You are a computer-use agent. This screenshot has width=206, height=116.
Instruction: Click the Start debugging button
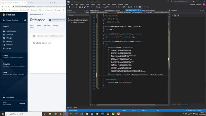tap(118, 7)
